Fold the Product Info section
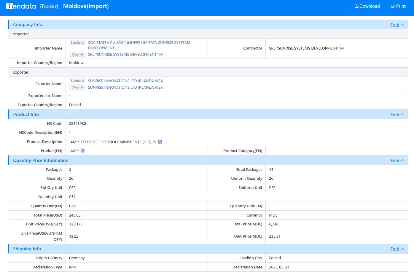Screen dimensions: 414x272 pos(397,115)
